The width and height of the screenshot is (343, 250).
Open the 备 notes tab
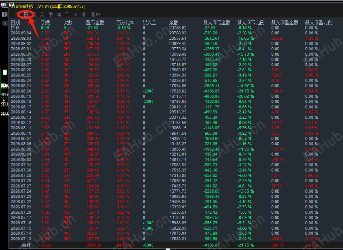pyautogui.click(x=84, y=15)
